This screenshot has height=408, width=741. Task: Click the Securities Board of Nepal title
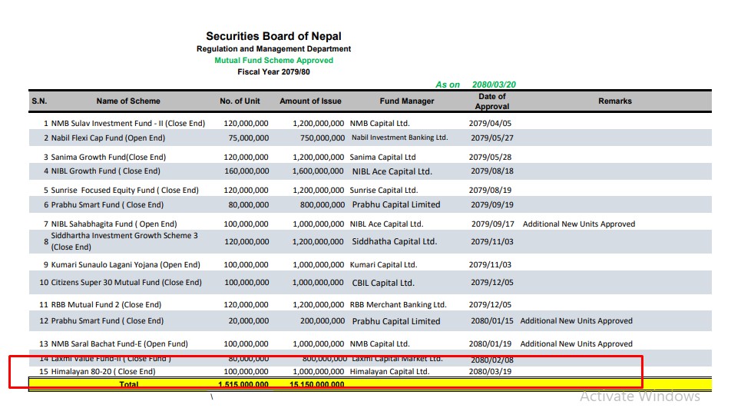point(273,36)
